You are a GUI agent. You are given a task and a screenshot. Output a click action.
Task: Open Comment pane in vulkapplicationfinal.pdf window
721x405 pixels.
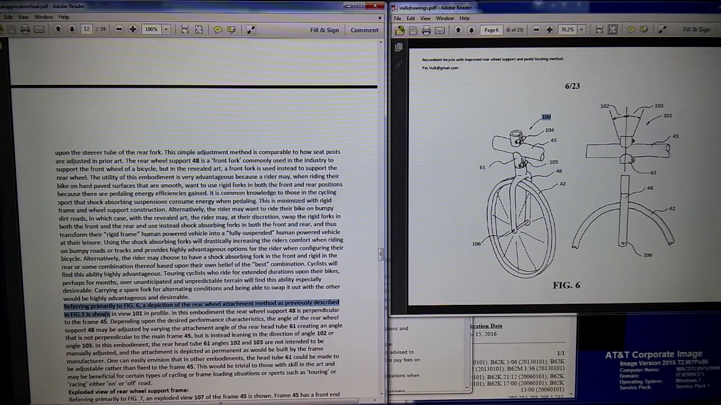[364, 30]
